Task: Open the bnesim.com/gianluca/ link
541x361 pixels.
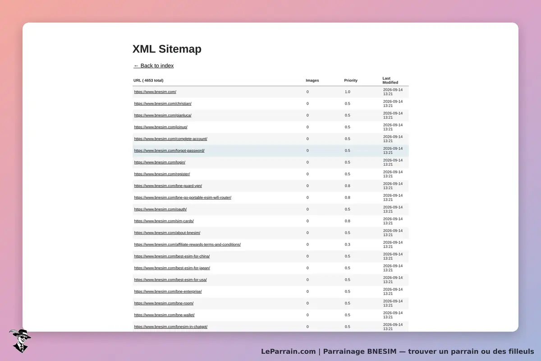Action: (163, 116)
